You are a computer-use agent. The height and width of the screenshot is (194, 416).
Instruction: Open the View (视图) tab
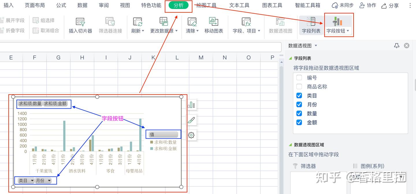(125, 5)
